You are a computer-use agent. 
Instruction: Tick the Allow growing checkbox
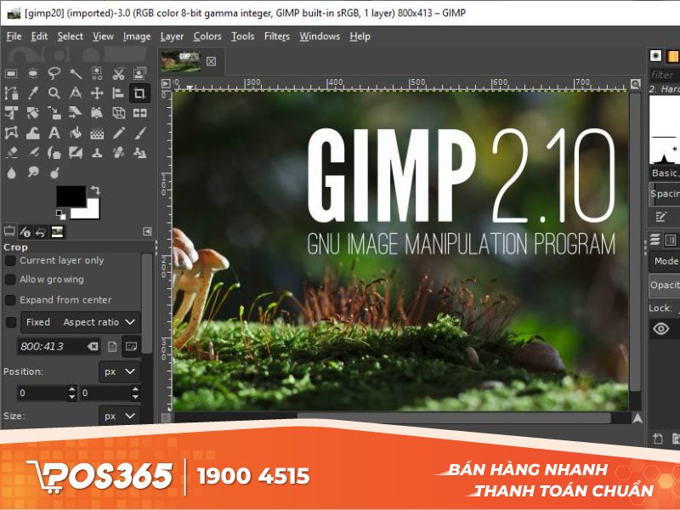coord(10,280)
